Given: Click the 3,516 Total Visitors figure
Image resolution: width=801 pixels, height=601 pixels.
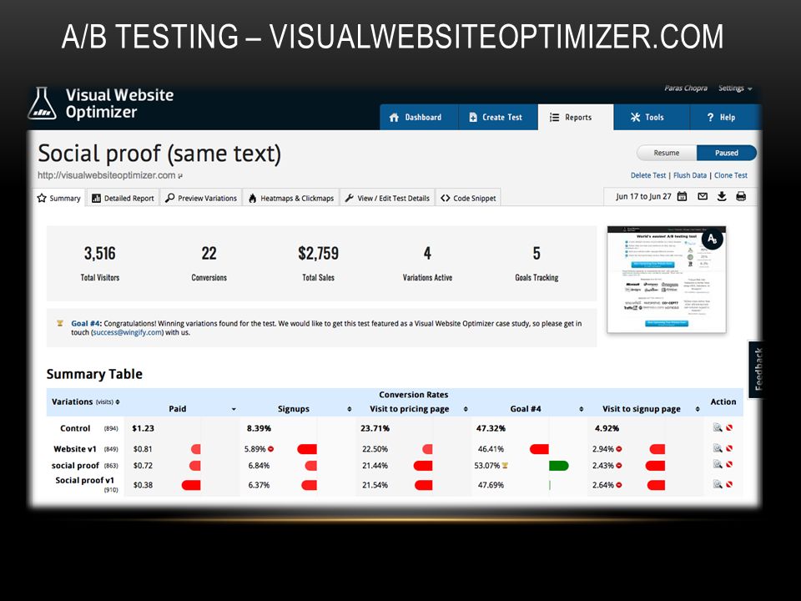Looking at the screenshot, I should pos(100,254).
